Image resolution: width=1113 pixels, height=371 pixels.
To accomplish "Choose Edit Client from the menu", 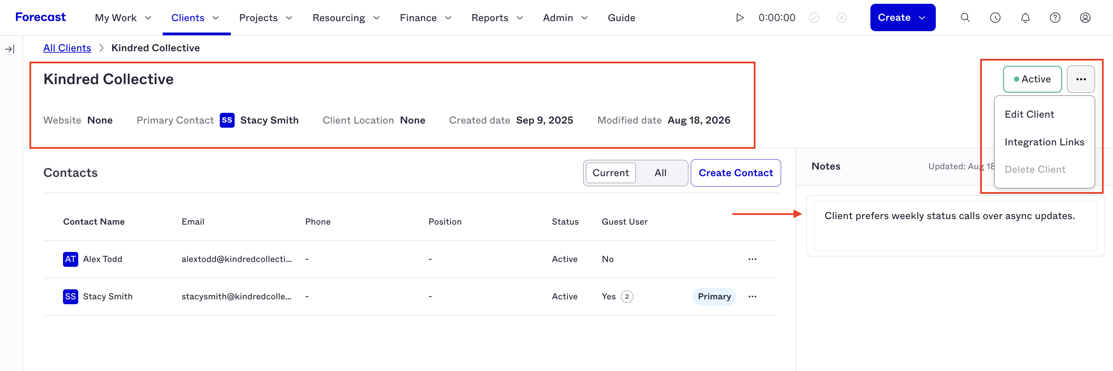I will (x=1029, y=115).
